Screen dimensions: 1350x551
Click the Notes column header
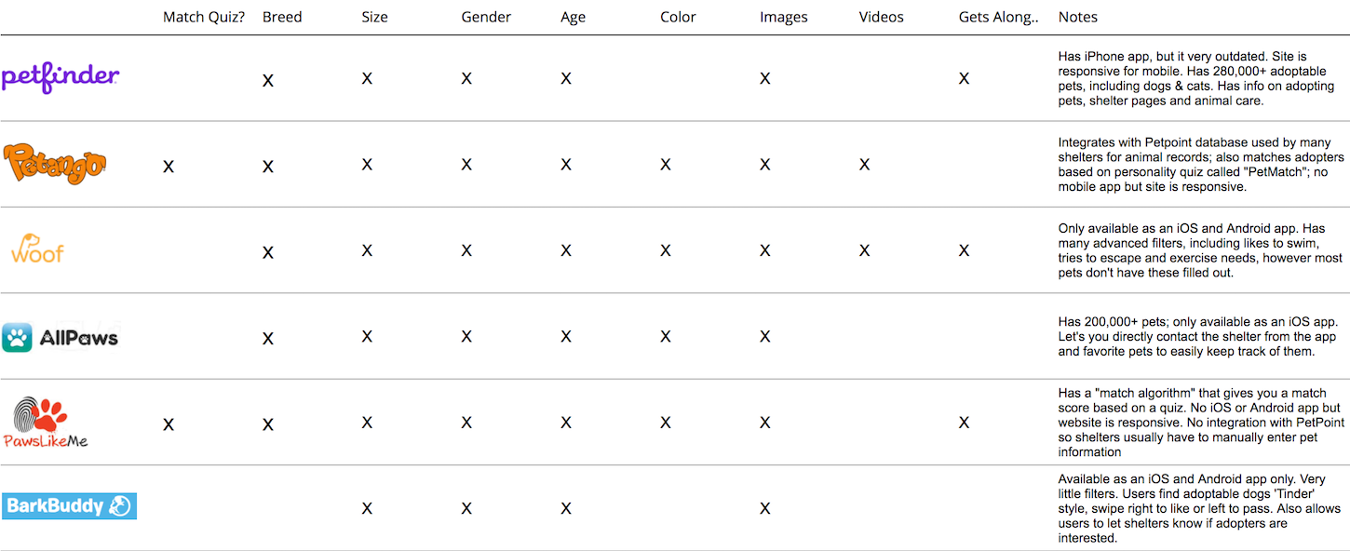[x=1078, y=17]
